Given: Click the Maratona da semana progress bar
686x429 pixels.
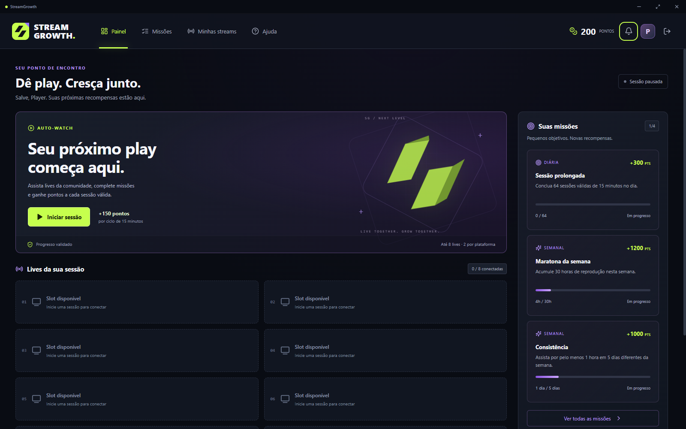Looking at the screenshot, I should pos(593,290).
